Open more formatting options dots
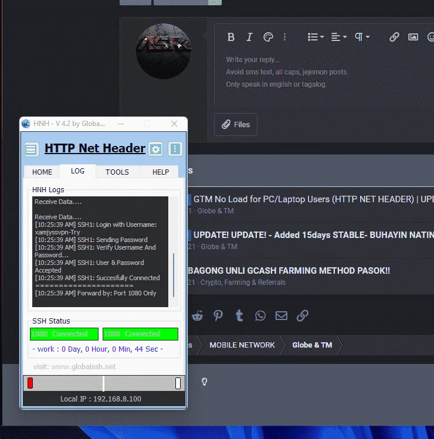This screenshot has height=439, width=434. tap(284, 37)
